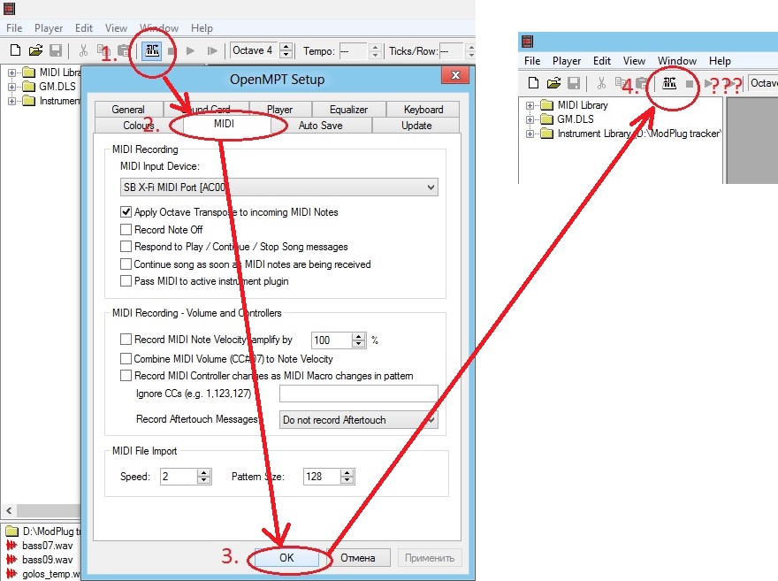Enable Continue song as MIDI notes received

pos(126,264)
